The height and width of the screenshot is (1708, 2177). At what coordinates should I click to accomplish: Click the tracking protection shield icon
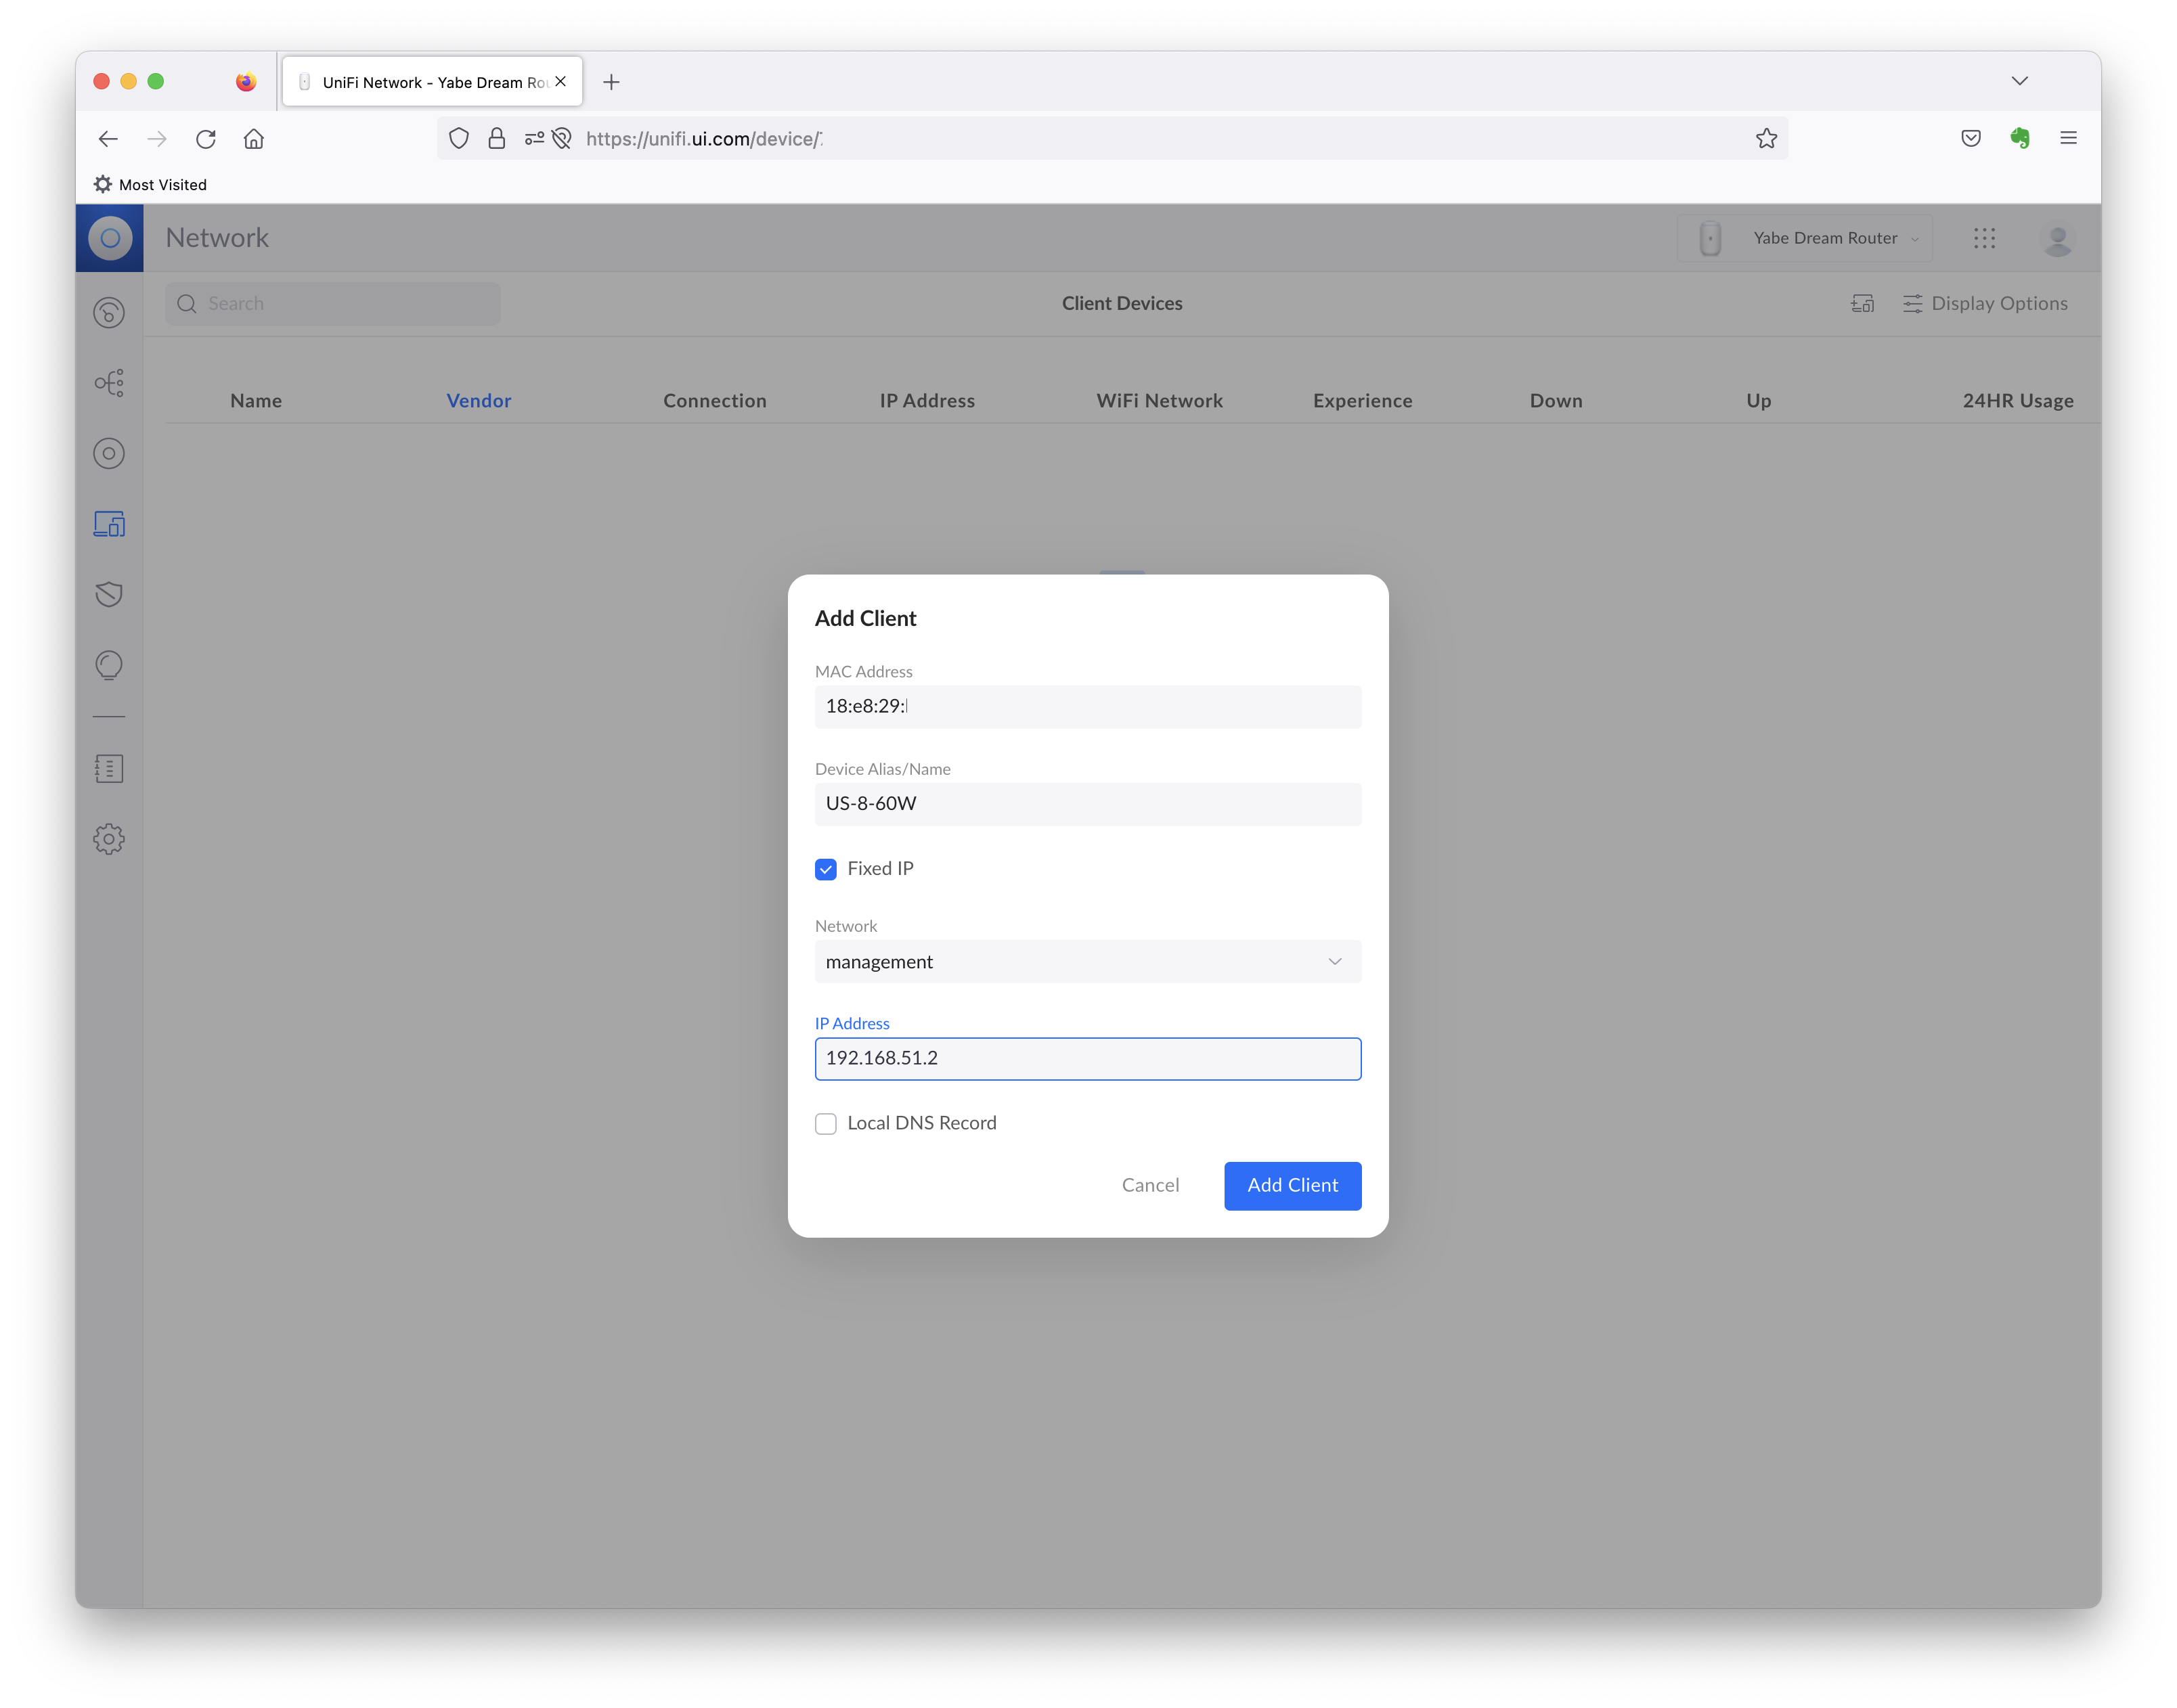(x=459, y=139)
